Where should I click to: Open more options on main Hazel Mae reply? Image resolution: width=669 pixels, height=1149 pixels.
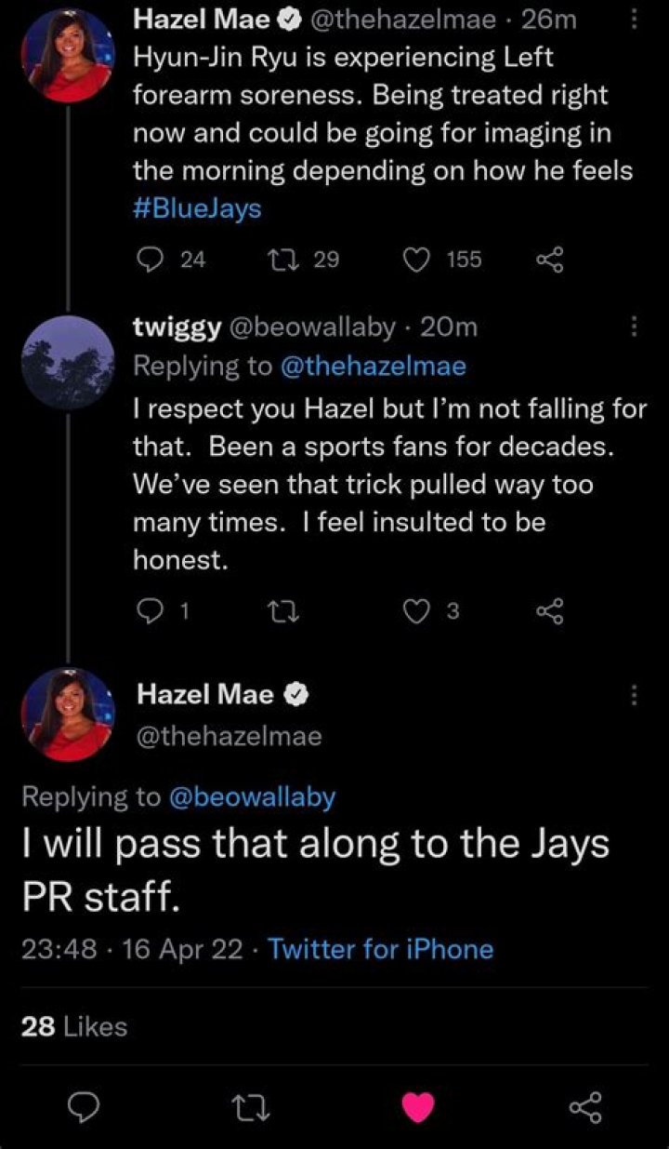pyautogui.click(x=634, y=695)
